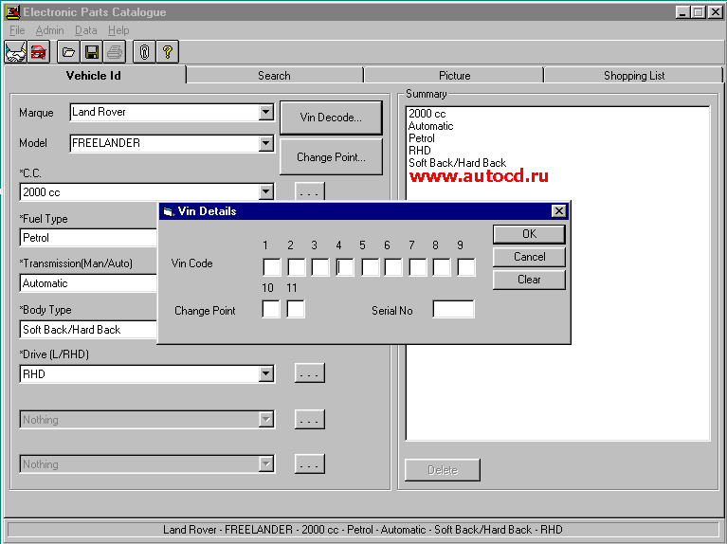Image resolution: width=727 pixels, height=544 pixels.
Task: Open the Admin menu
Action: [x=49, y=30]
